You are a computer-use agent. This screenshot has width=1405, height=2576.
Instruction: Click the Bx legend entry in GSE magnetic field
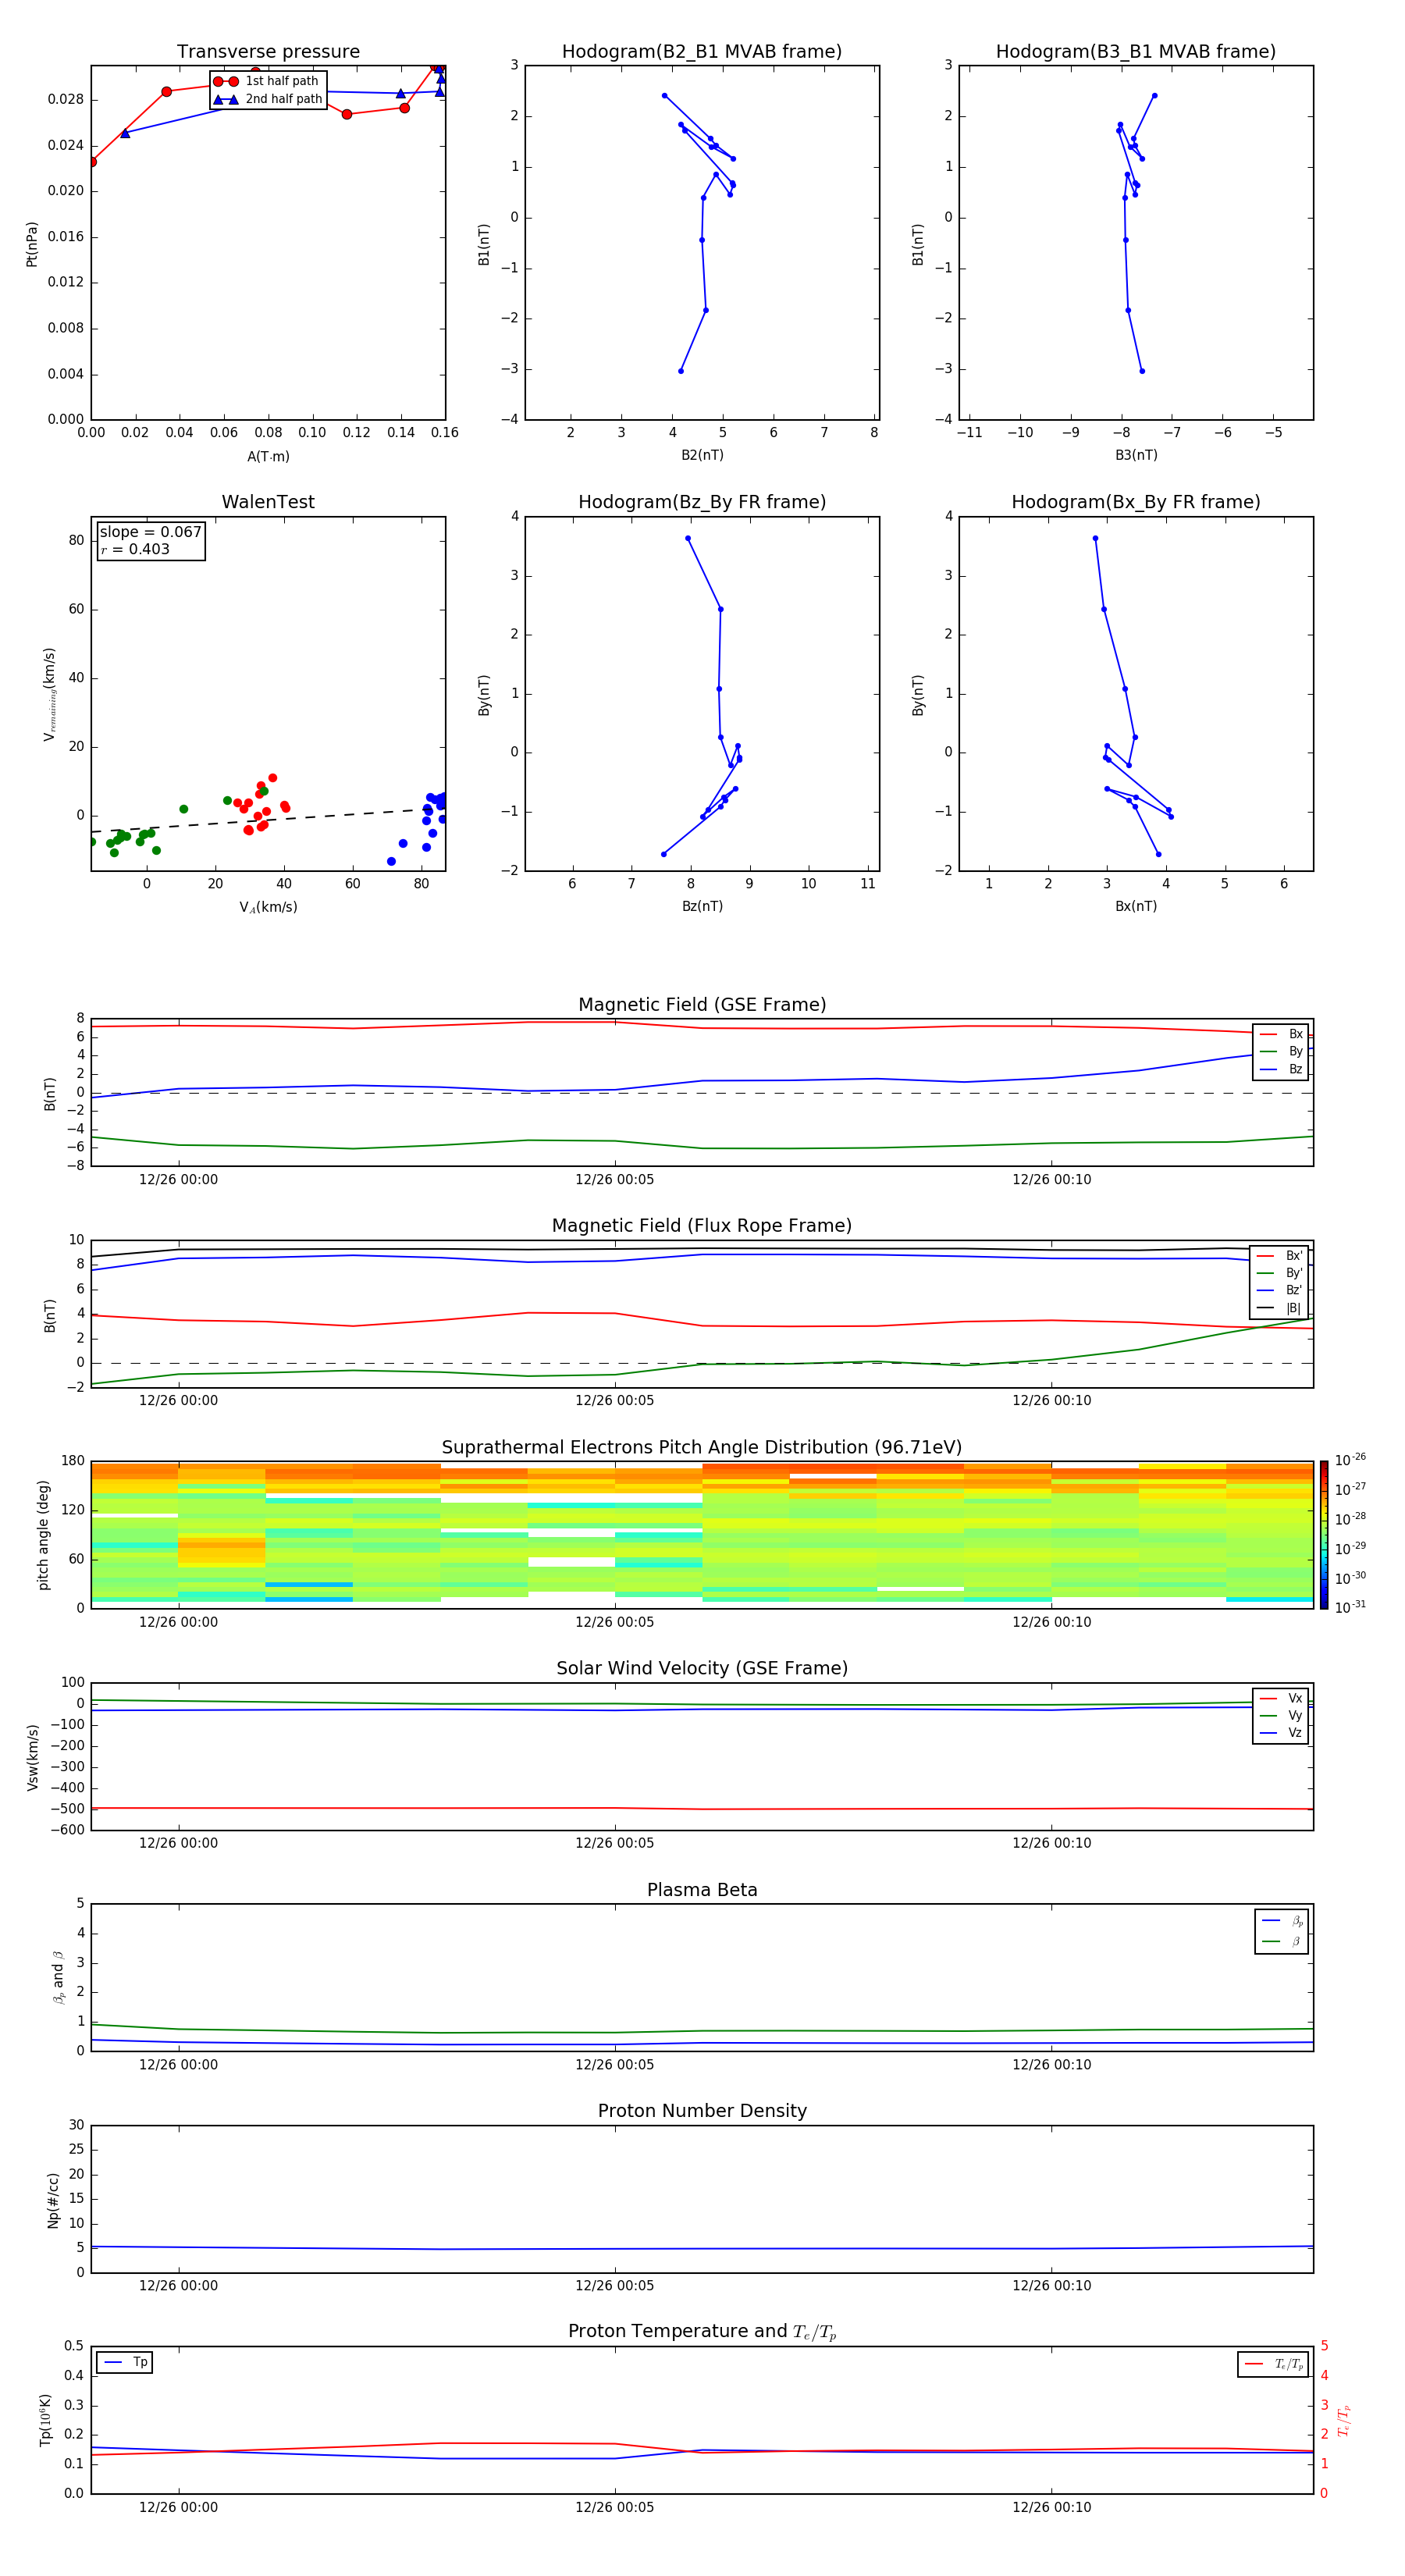(1281, 1034)
